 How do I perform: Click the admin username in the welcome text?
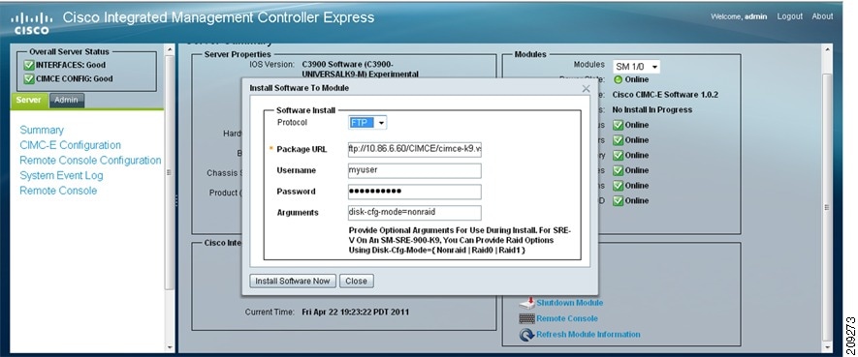click(x=755, y=16)
